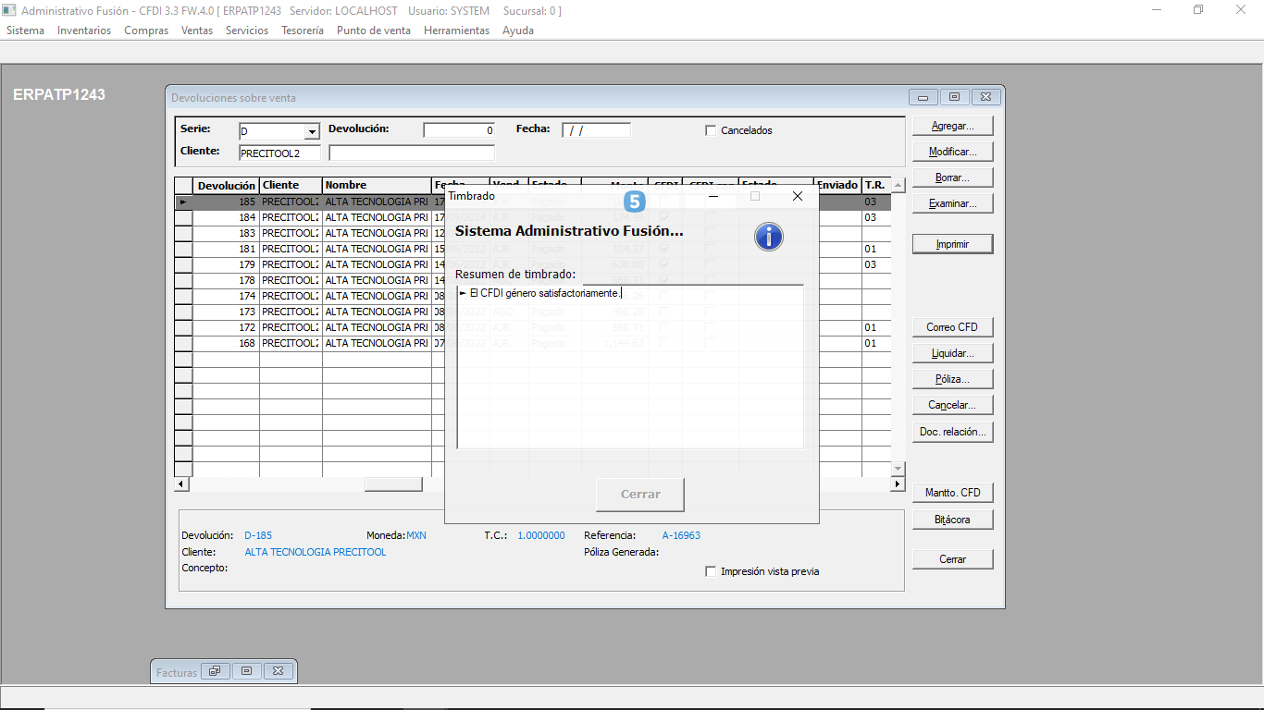Click the Cancelar... button
Screen dimensions: 1264x710
(x=952, y=405)
